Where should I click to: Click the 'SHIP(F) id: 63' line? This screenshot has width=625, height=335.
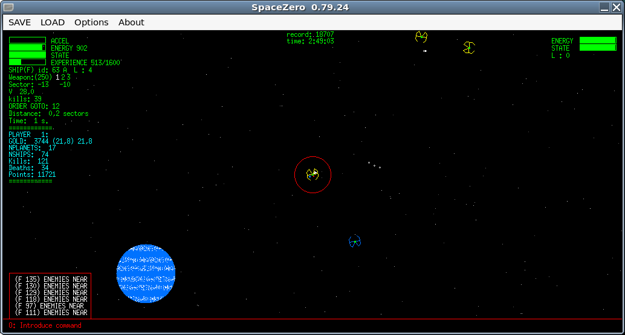[x=50, y=70]
